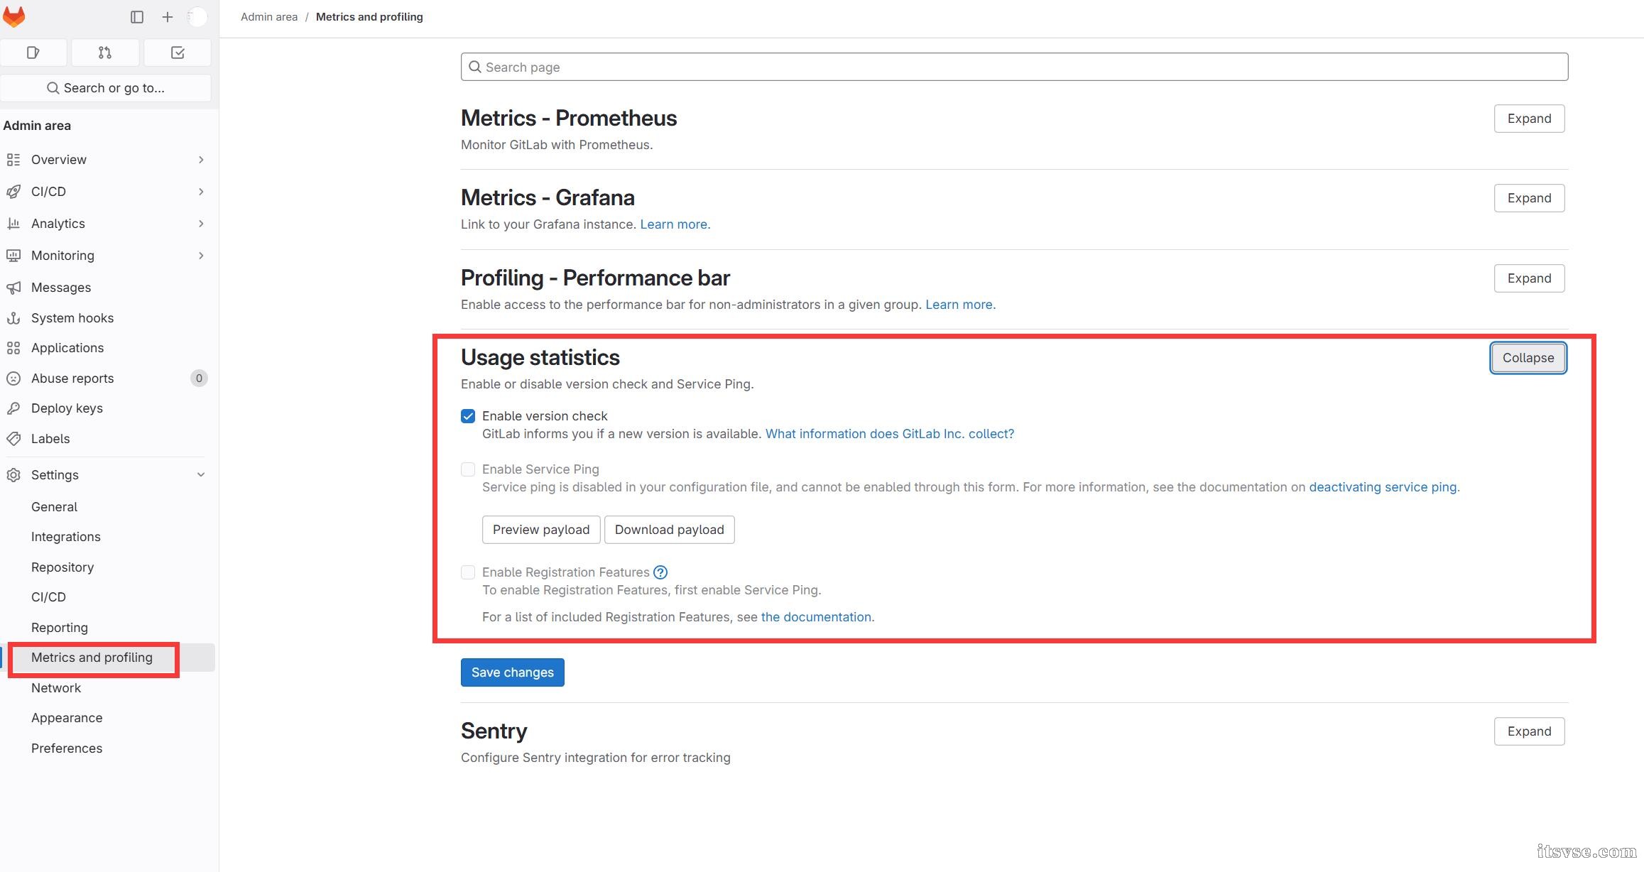Click the Monitoring monitor icon
The width and height of the screenshot is (1644, 872).
[13, 256]
